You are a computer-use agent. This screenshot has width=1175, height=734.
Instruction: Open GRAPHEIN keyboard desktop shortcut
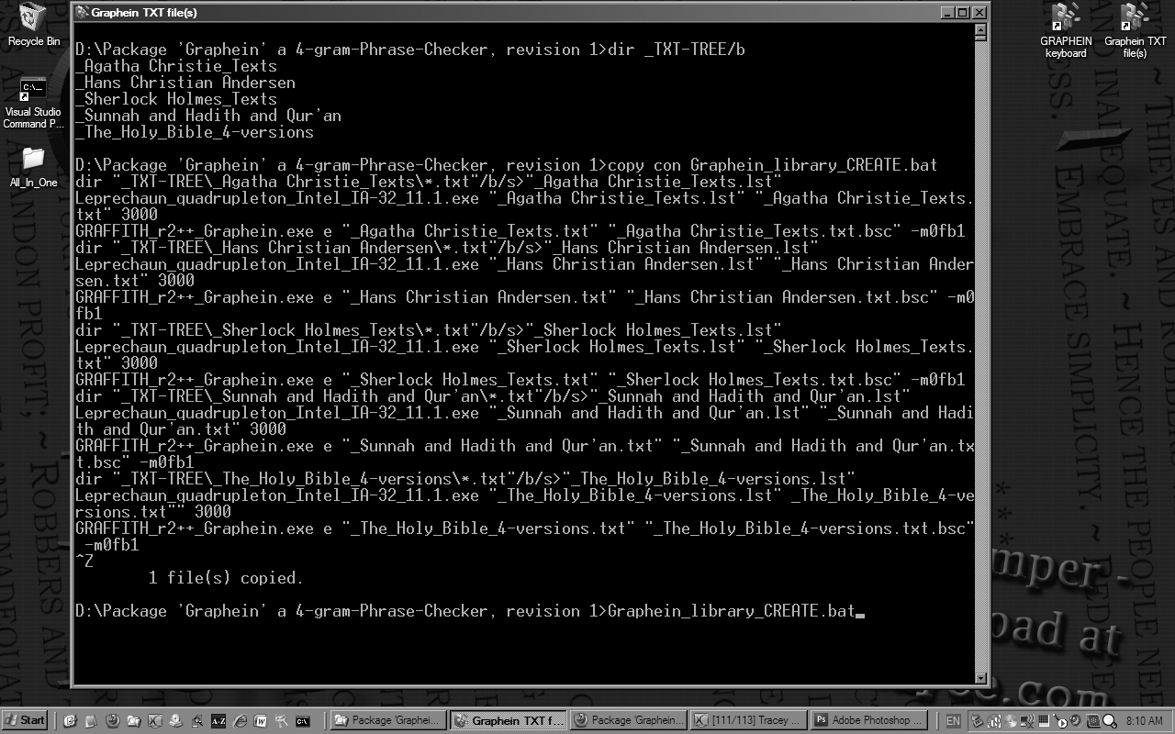point(1066,30)
